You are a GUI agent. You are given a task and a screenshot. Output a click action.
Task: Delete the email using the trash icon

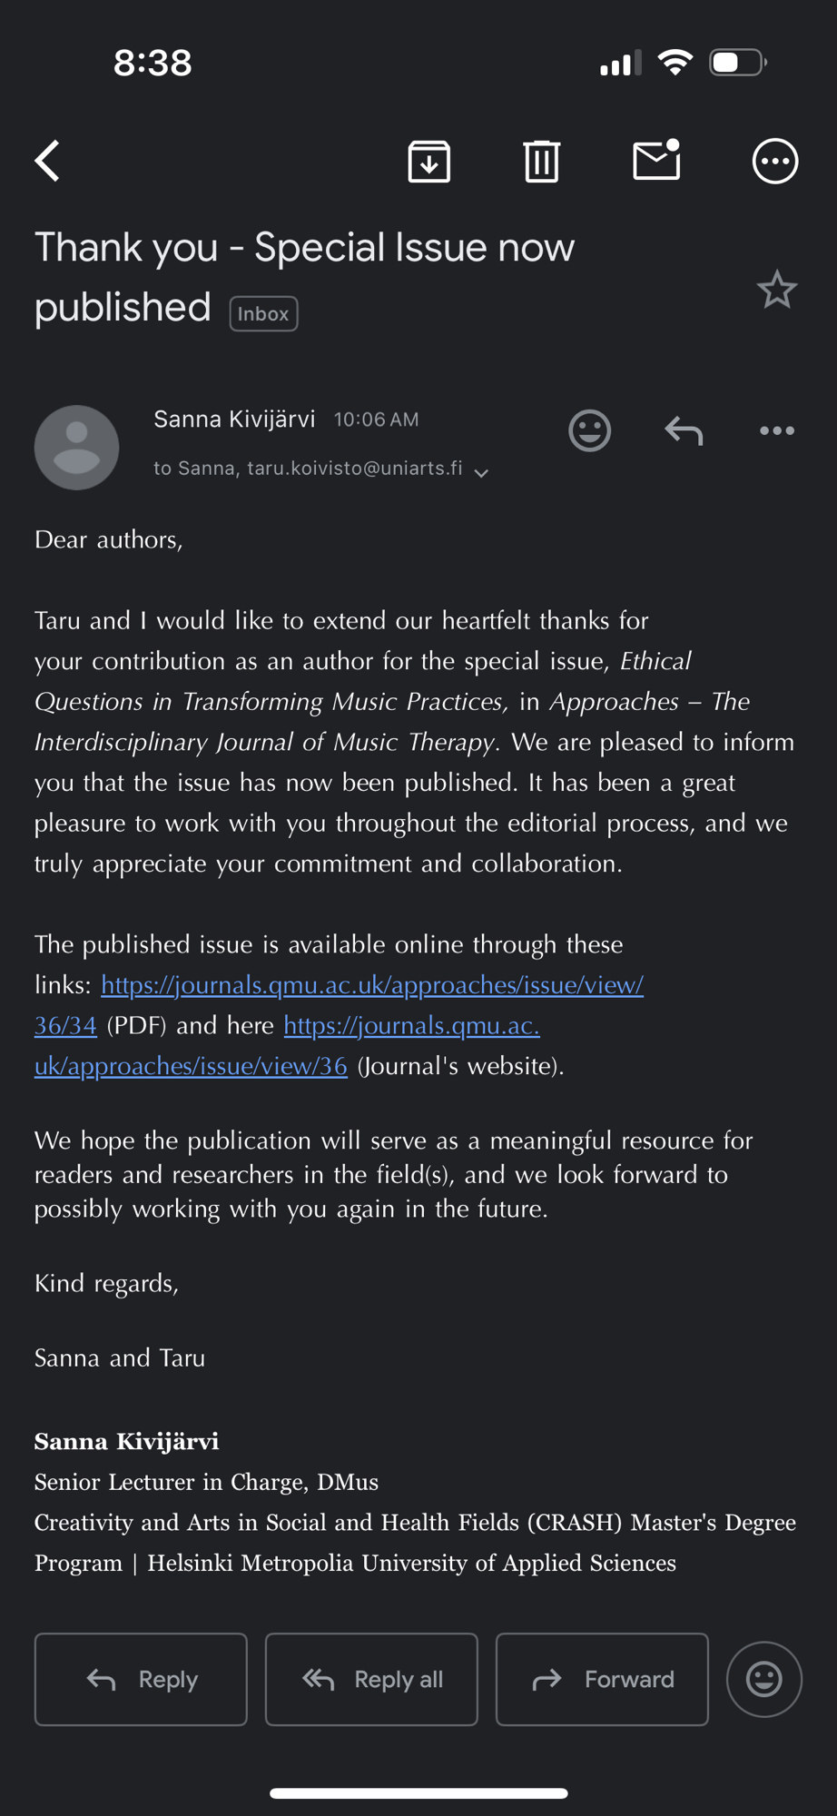pyautogui.click(x=541, y=162)
